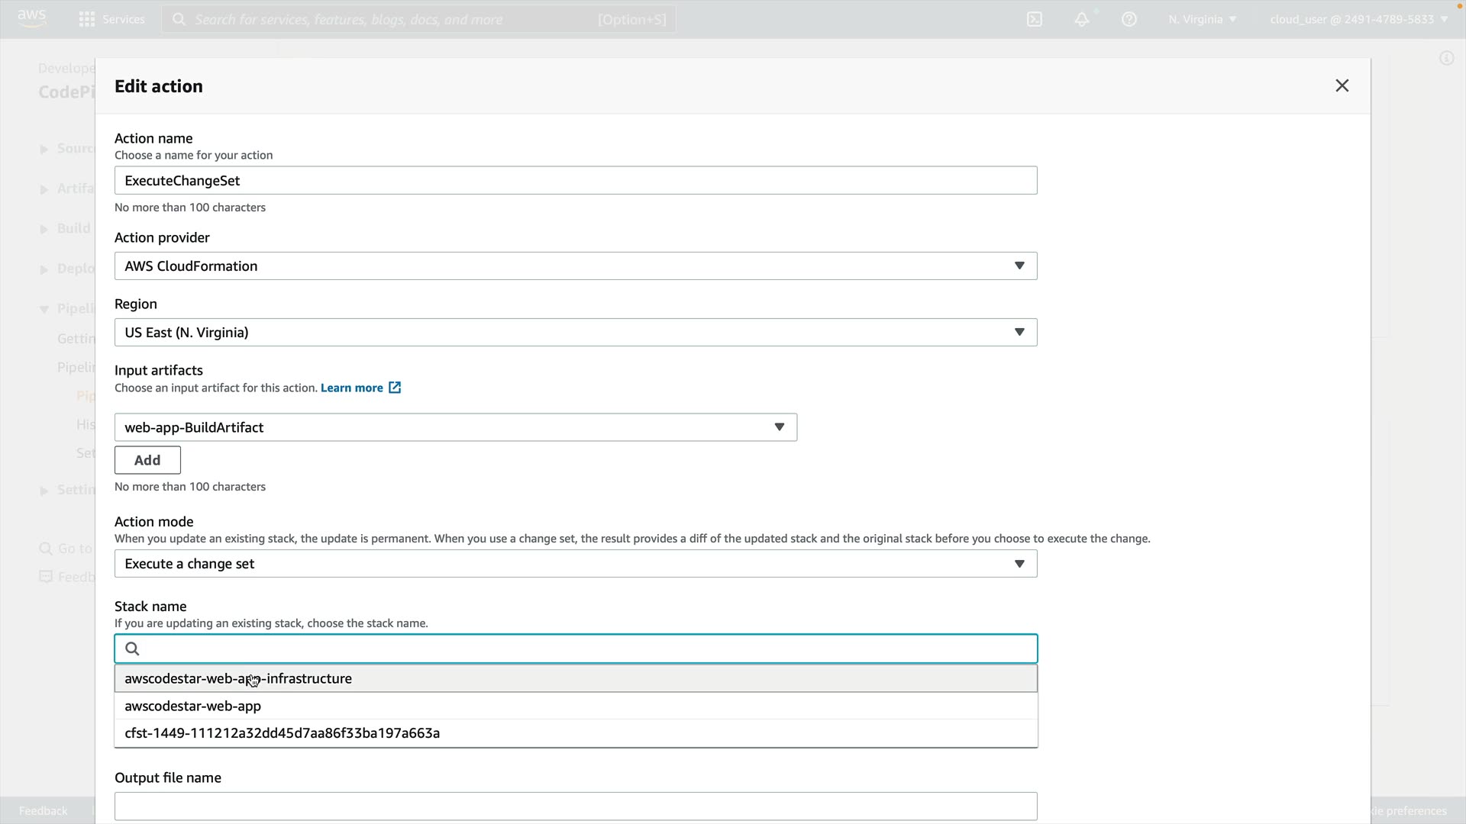Open the N. Virginia region selector
The width and height of the screenshot is (1466, 824).
click(1202, 19)
